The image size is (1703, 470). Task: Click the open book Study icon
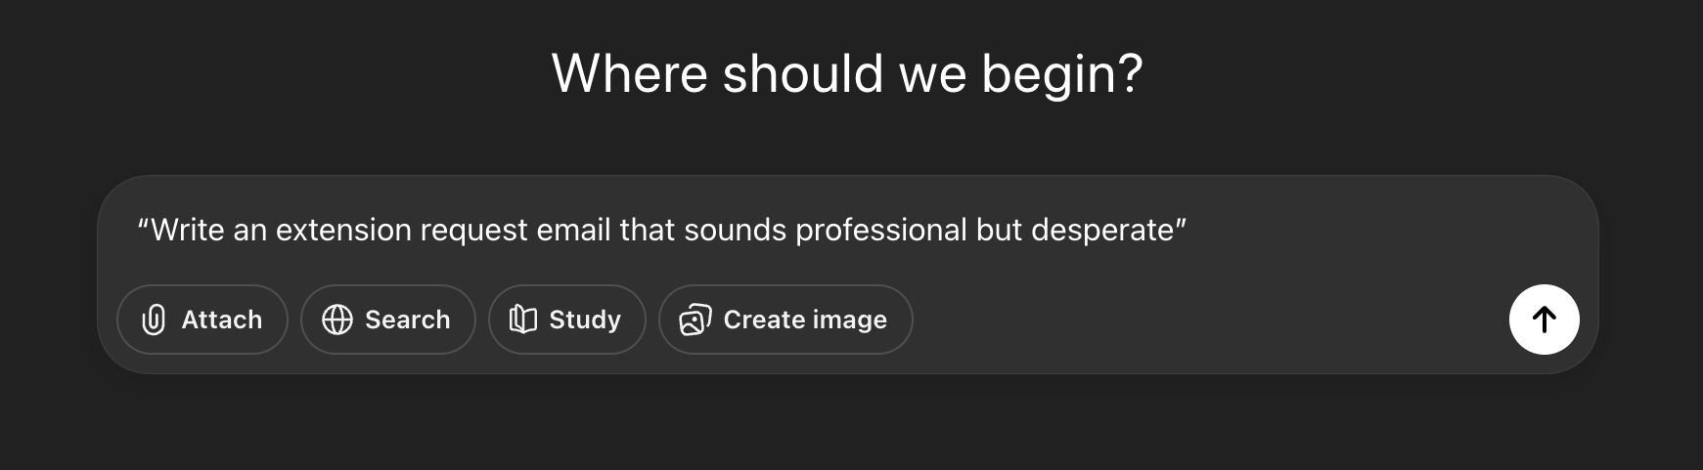(x=523, y=320)
